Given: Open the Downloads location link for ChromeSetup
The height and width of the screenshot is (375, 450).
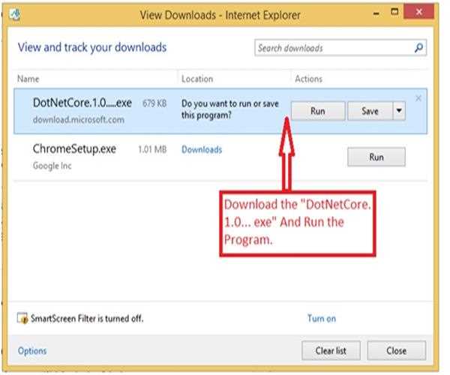Looking at the screenshot, I should pyautogui.click(x=202, y=150).
